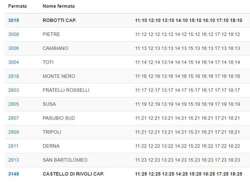The width and height of the screenshot is (250, 184).
Task: Click the Fermata column header
Action: 17,7
